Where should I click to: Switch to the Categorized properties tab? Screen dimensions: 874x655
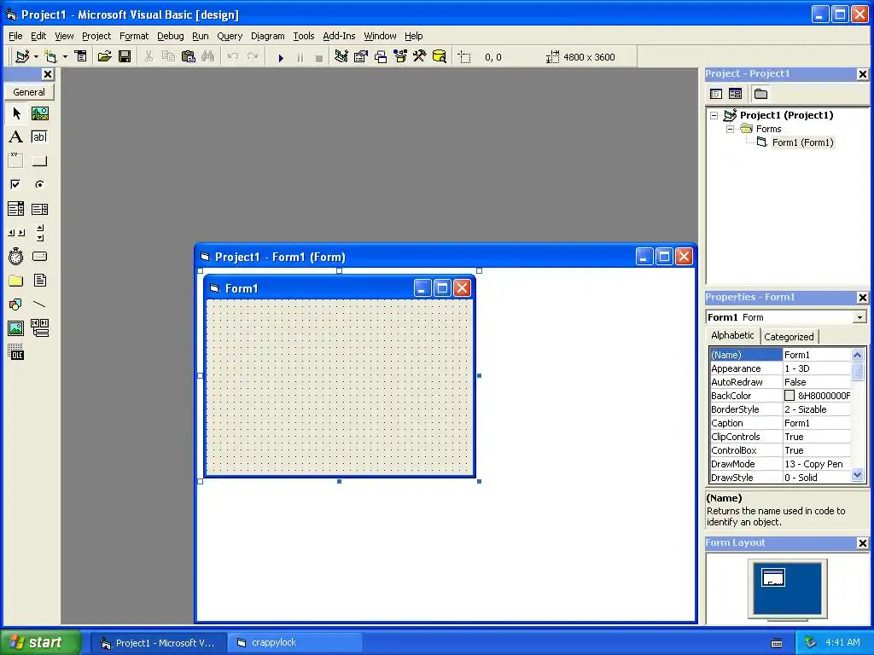[789, 337]
